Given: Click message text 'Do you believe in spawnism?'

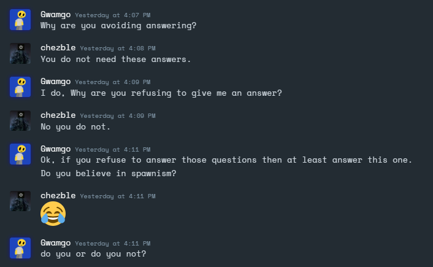Looking at the screenshot, I should pyautogui.click(x=108, y=174).
